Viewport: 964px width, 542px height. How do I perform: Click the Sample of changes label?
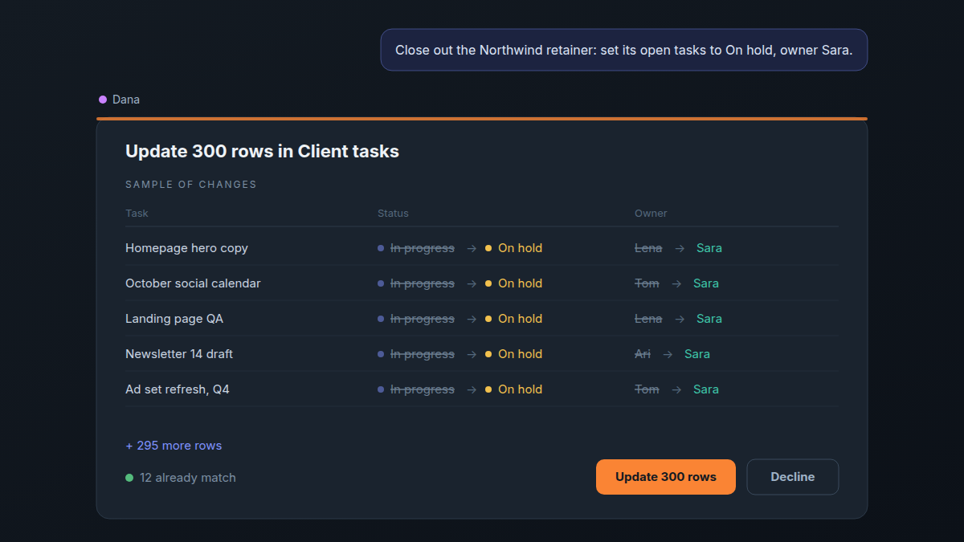coord(191,185)
